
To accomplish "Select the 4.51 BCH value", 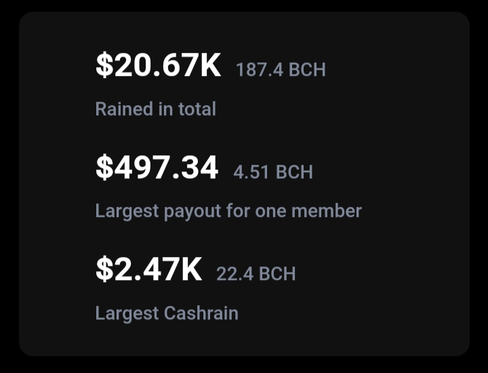I will click(273, 172).
